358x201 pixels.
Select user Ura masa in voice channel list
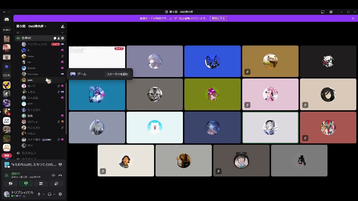(x=43, y=74)
